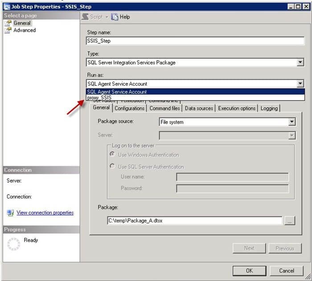The height and width of the screenshot is (281, 312).
Task: Click the connection properties icon
Action: coord(10,213)
